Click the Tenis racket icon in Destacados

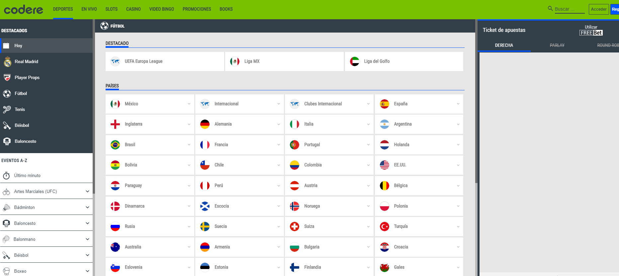[7, 109]
